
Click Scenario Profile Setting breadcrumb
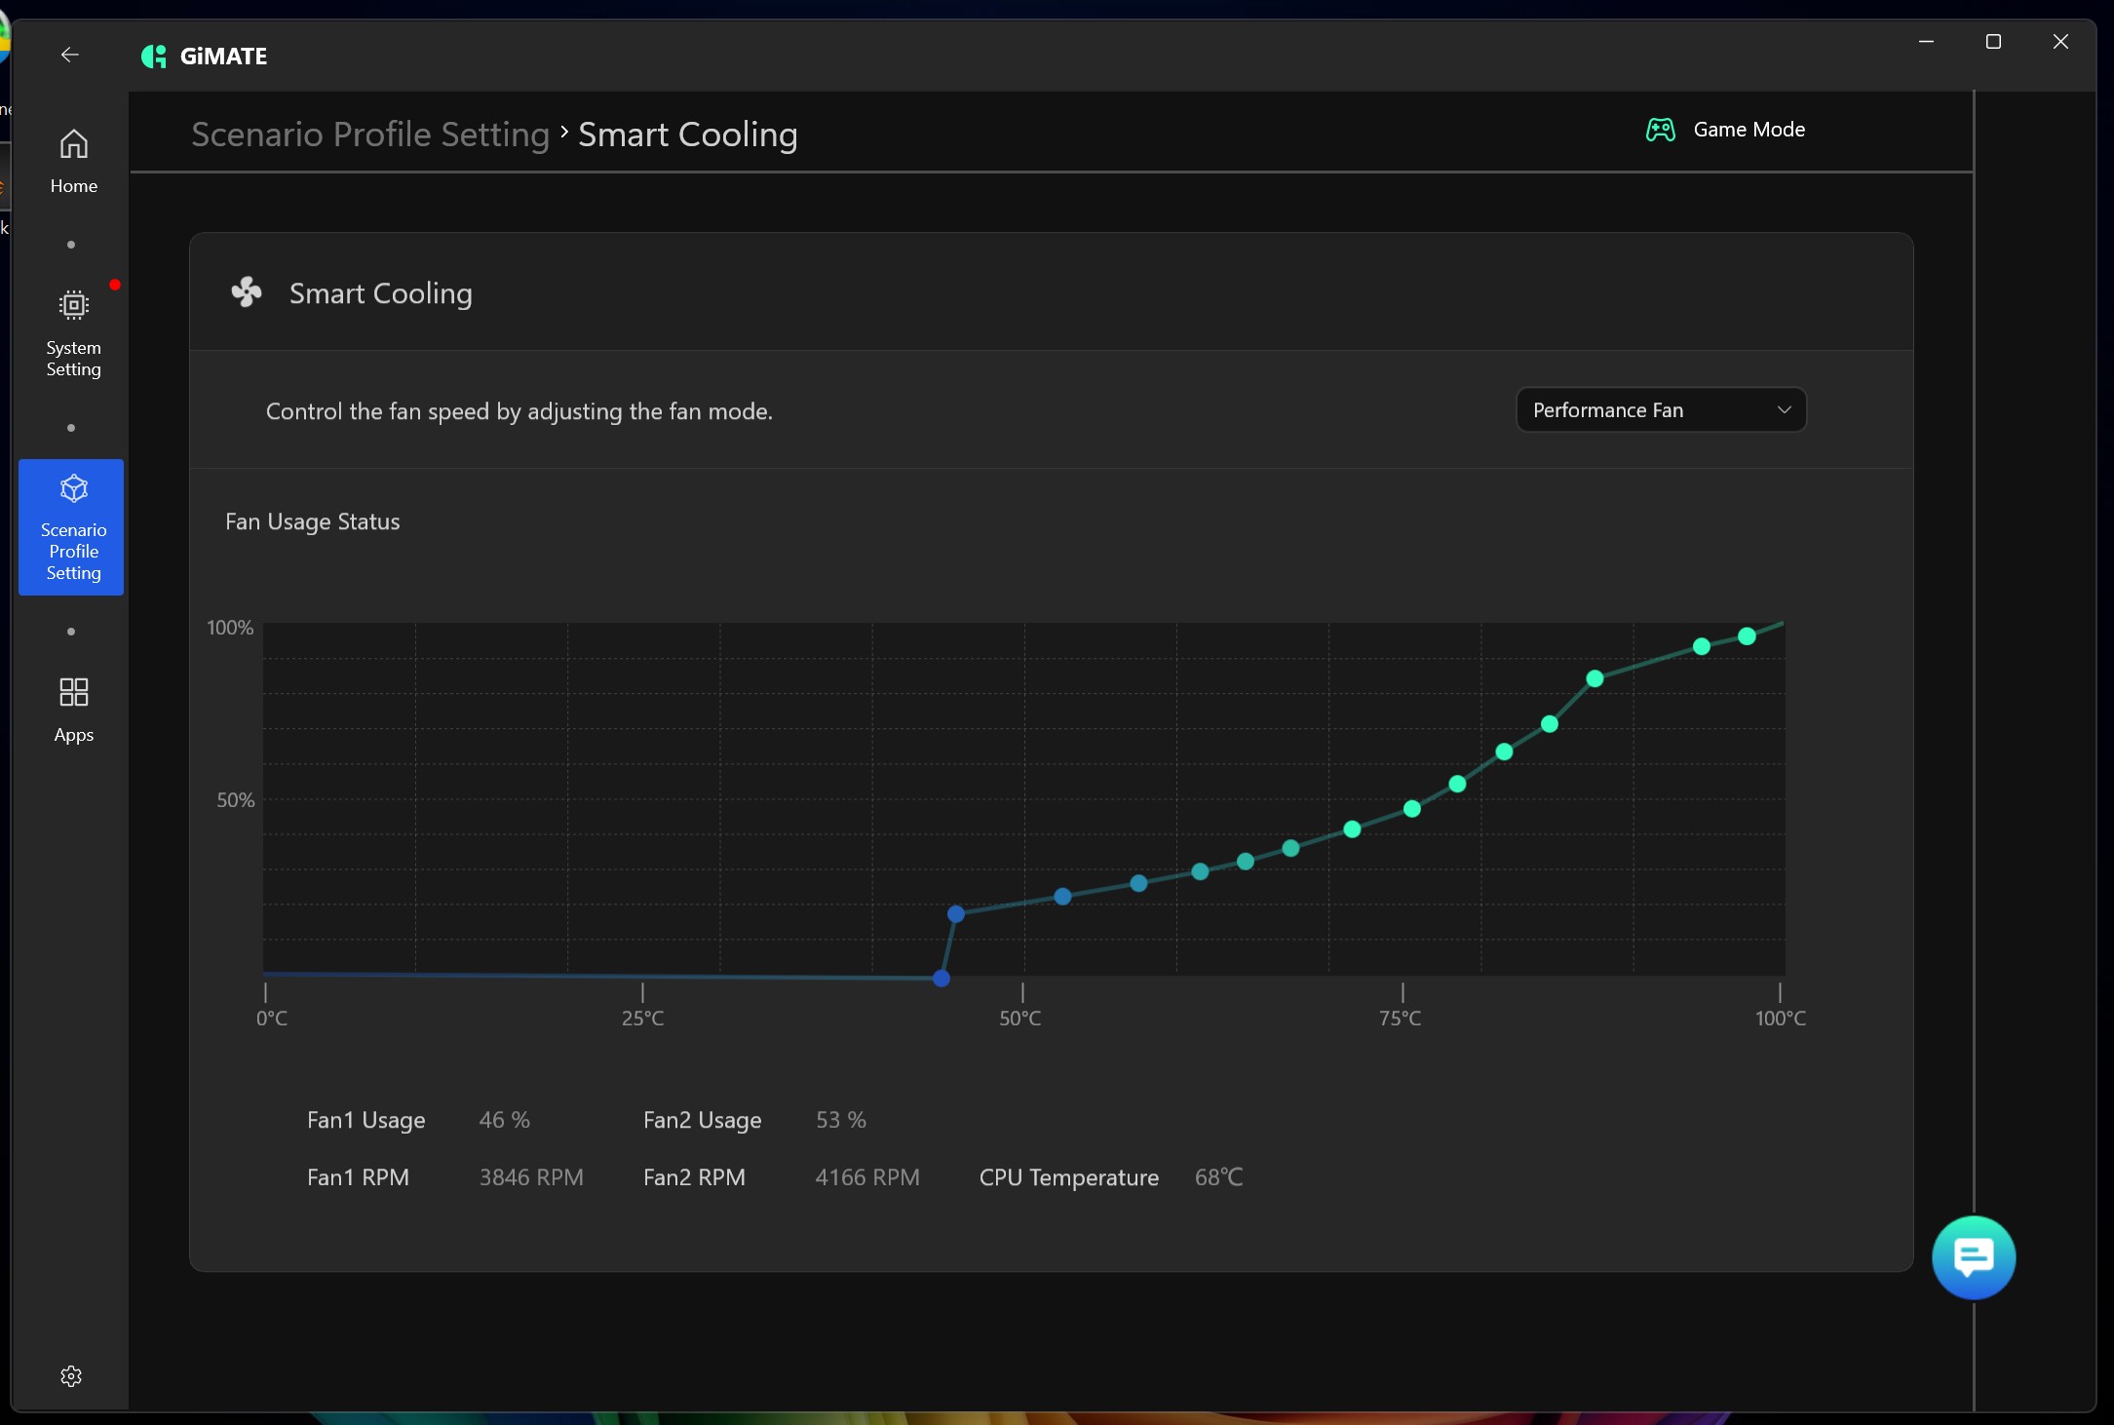370,135
